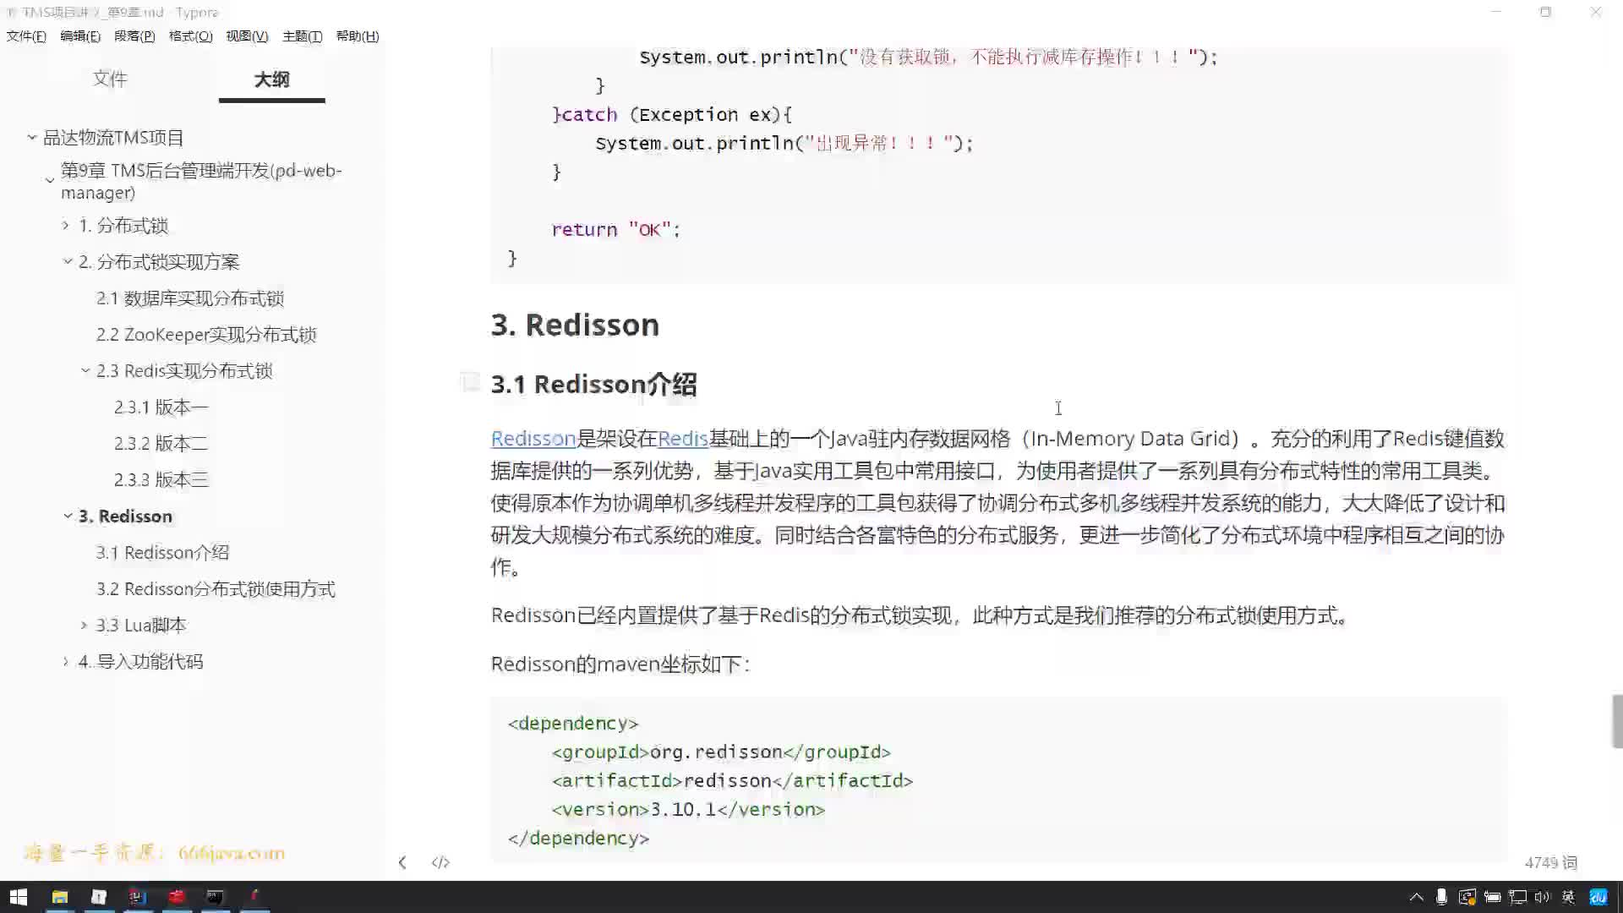Click the document vertical scrollbar thumb

click(1617, 721)
